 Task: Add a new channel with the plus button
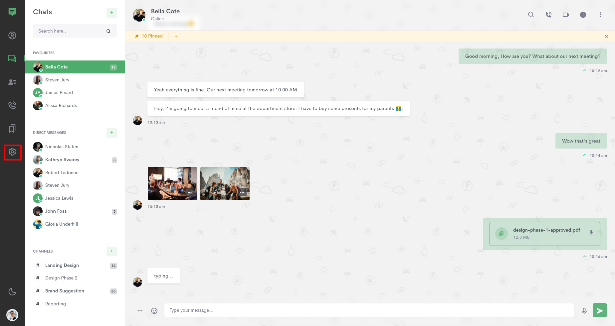click(111, 252)
